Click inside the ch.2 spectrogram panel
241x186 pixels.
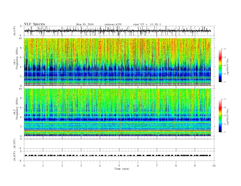pyautogui.click(x=117, y=112)
